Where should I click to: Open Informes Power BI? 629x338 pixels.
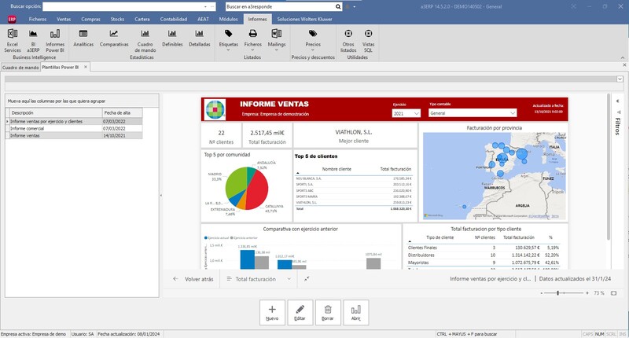[55, 39]
